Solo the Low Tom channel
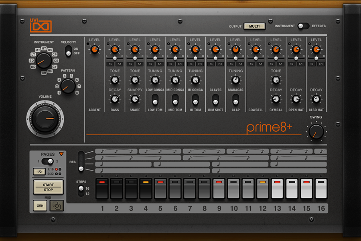This screenshot has height=241, width=361. 151,64
